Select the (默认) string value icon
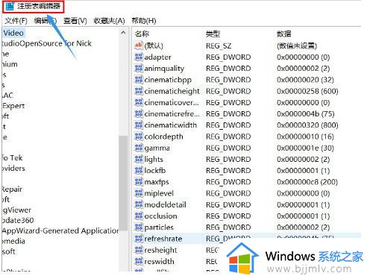Viewport: 367px width, 279px height. click(x=139, y=46)
